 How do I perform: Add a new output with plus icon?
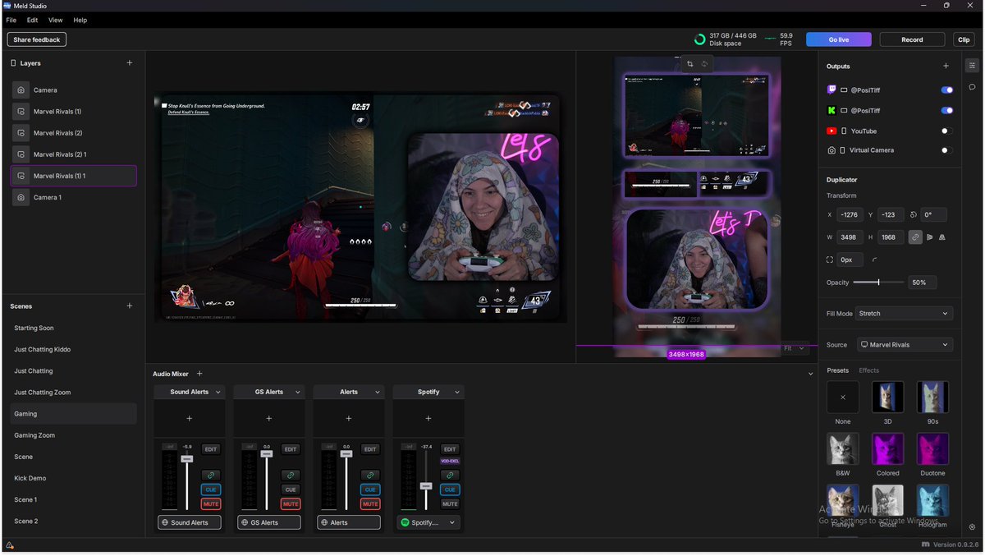[946, 67]
